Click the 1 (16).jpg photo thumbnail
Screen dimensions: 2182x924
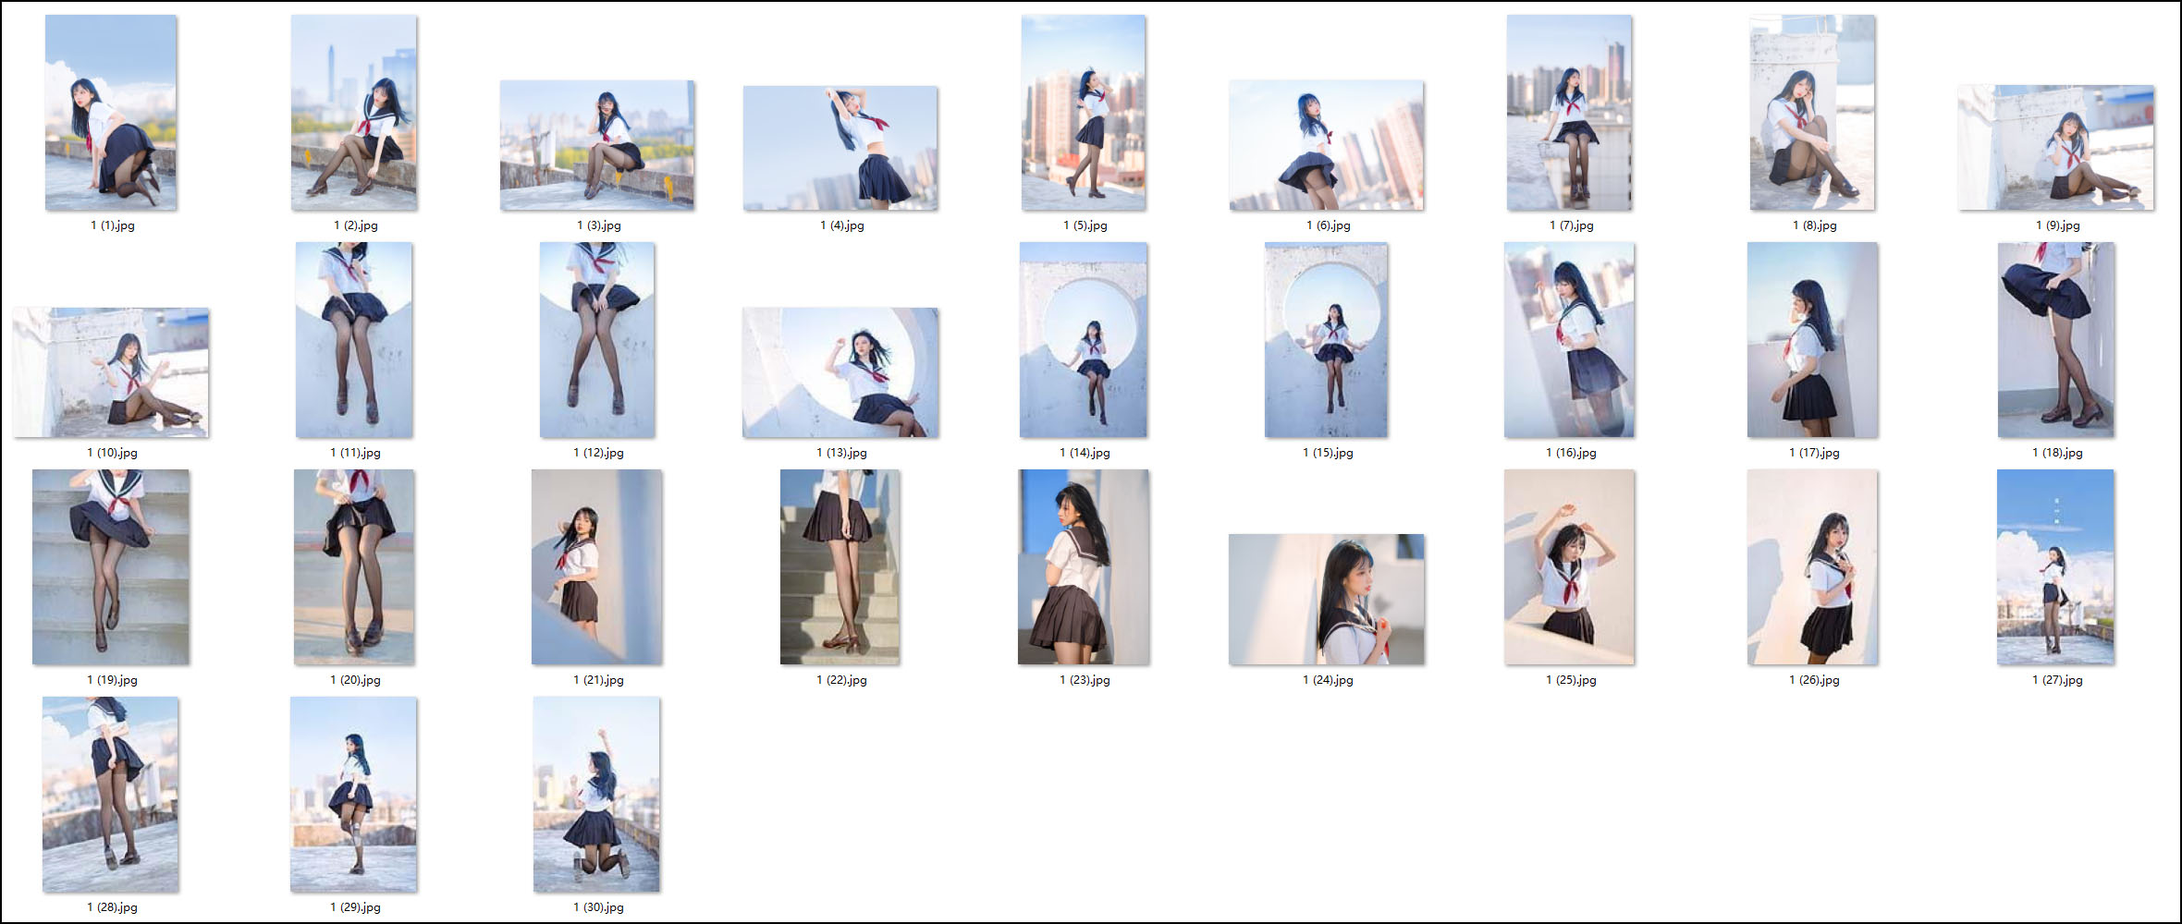[1569, 340]
